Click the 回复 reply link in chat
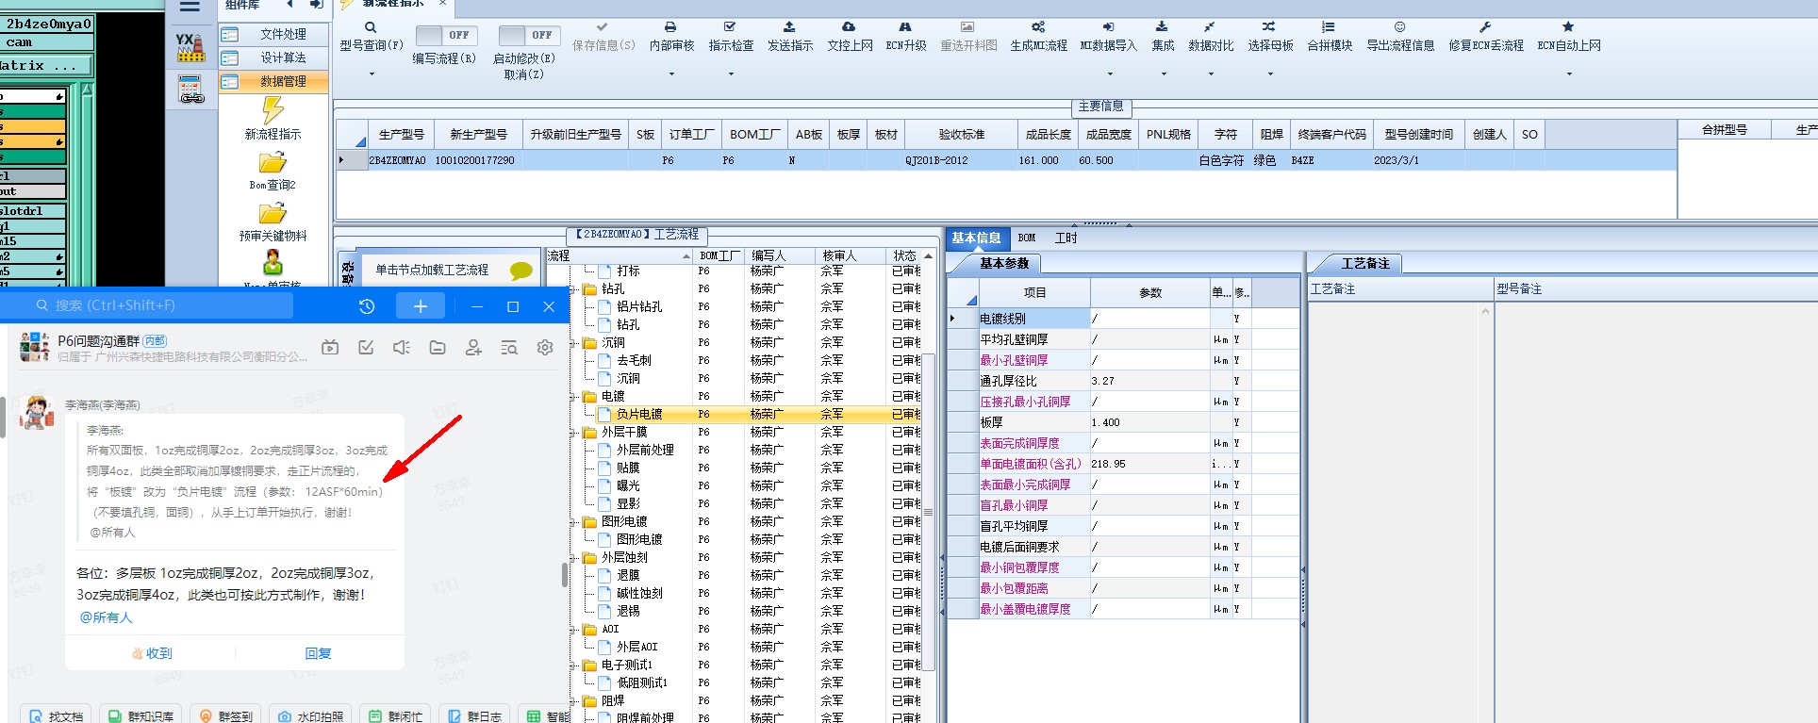 click(318, 653)
